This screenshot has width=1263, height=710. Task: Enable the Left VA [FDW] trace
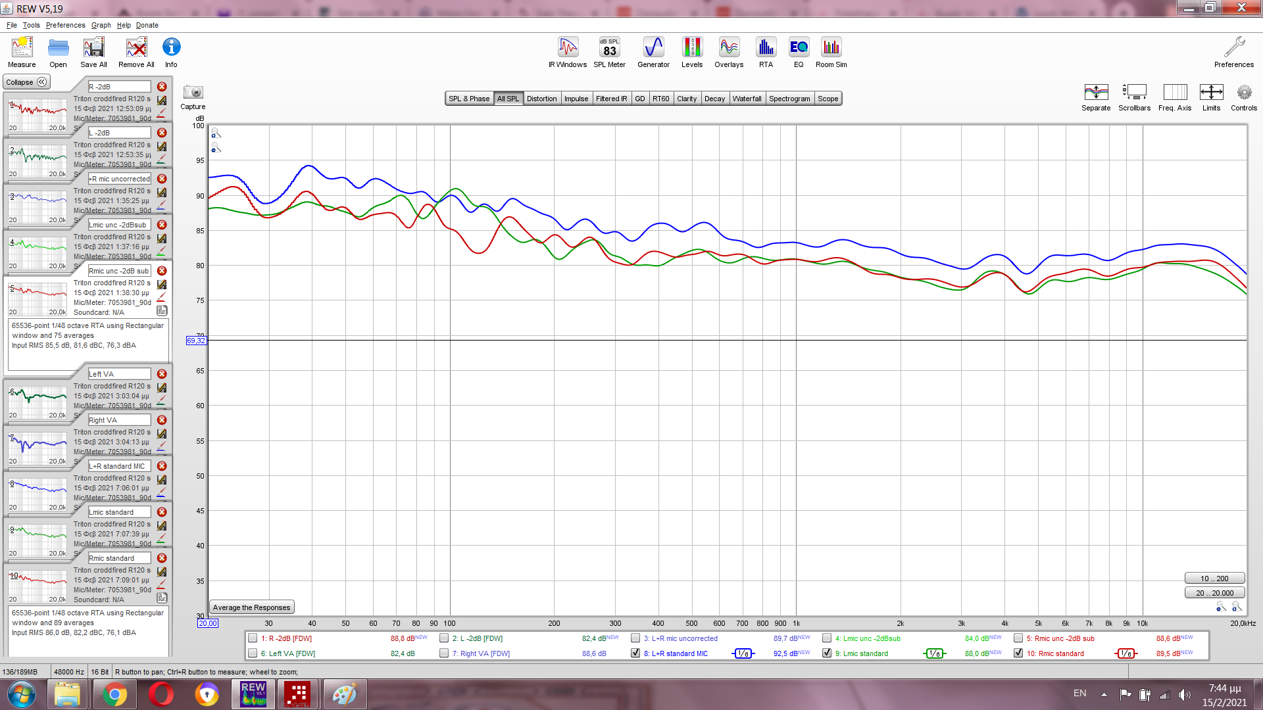253,653
